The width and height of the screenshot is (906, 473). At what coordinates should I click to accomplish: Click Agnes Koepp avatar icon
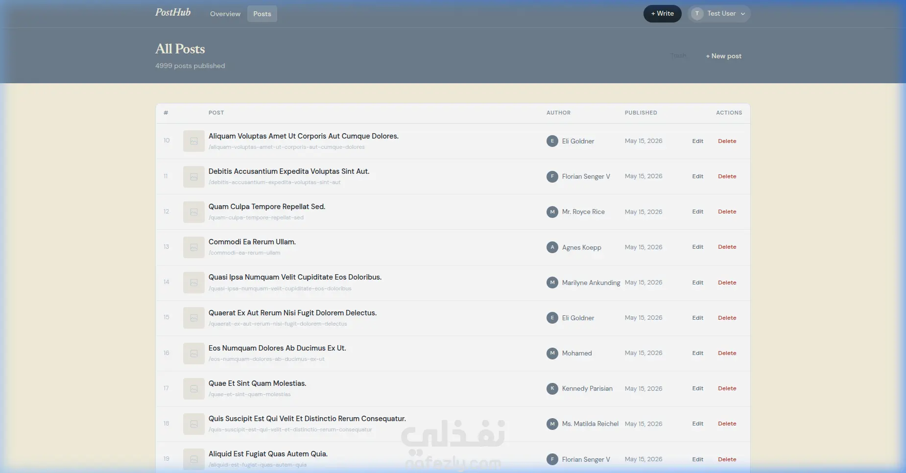tap(552, 247)
